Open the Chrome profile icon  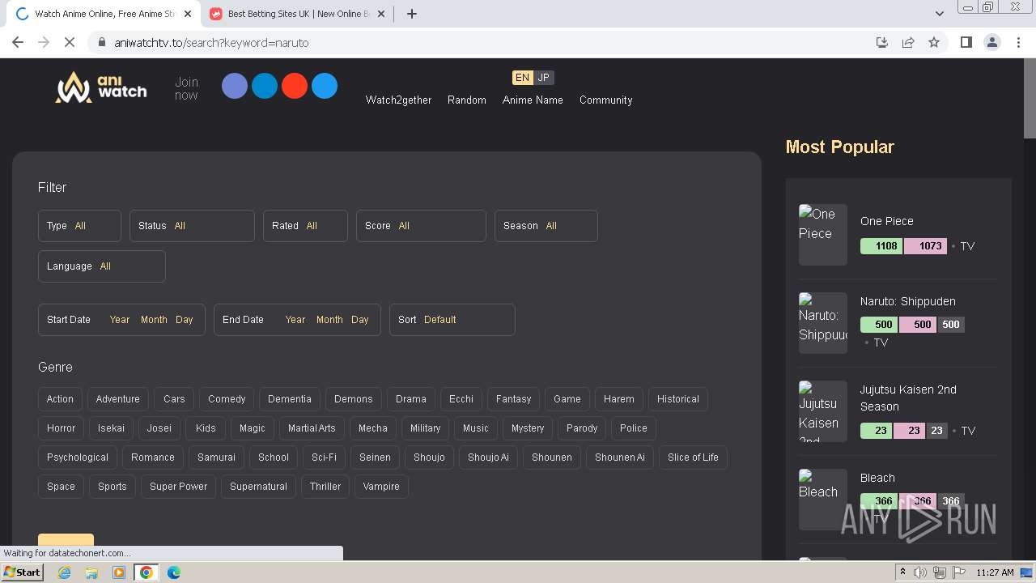click(992, 42)
